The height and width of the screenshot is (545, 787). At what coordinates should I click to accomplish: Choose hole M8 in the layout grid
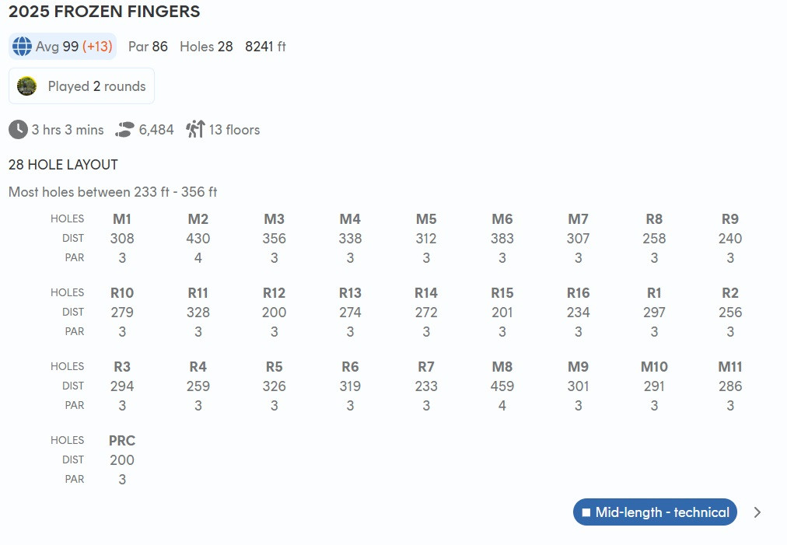(x=502, y=367)
